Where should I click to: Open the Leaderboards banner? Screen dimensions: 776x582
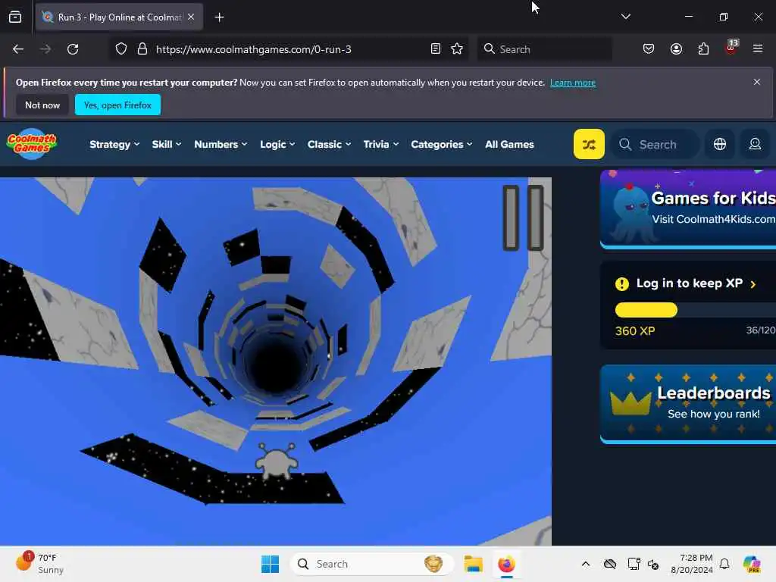pyautogui.click(x=688, y=403)
